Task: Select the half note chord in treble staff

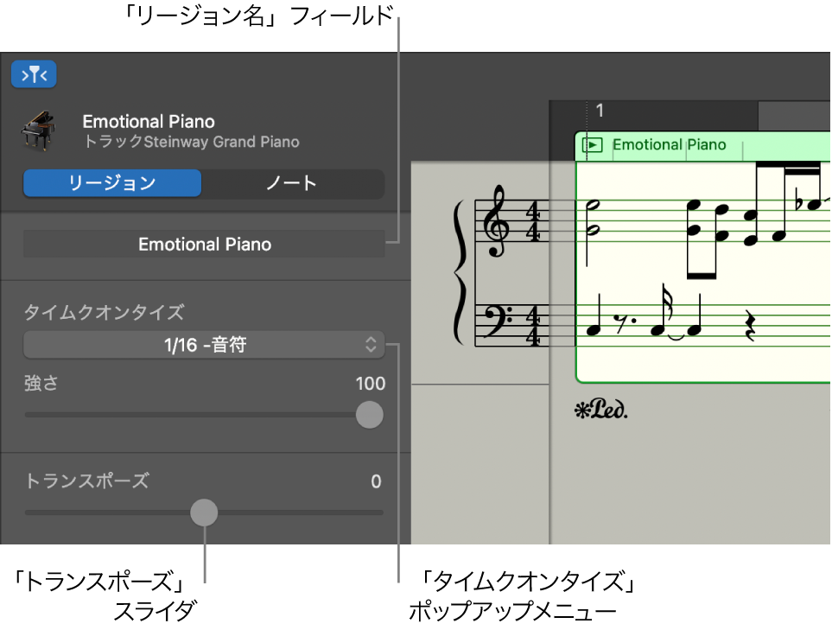Action: pos(593,217)
